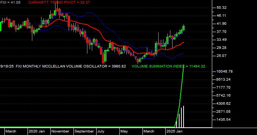
Task: Click the 37.70 price axis value
Action: pos(222,32)
